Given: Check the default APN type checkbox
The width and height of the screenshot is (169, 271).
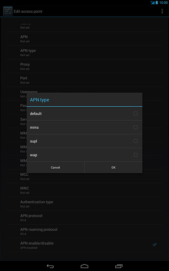Looking at the screenshot, I should [x=136, y=113].
